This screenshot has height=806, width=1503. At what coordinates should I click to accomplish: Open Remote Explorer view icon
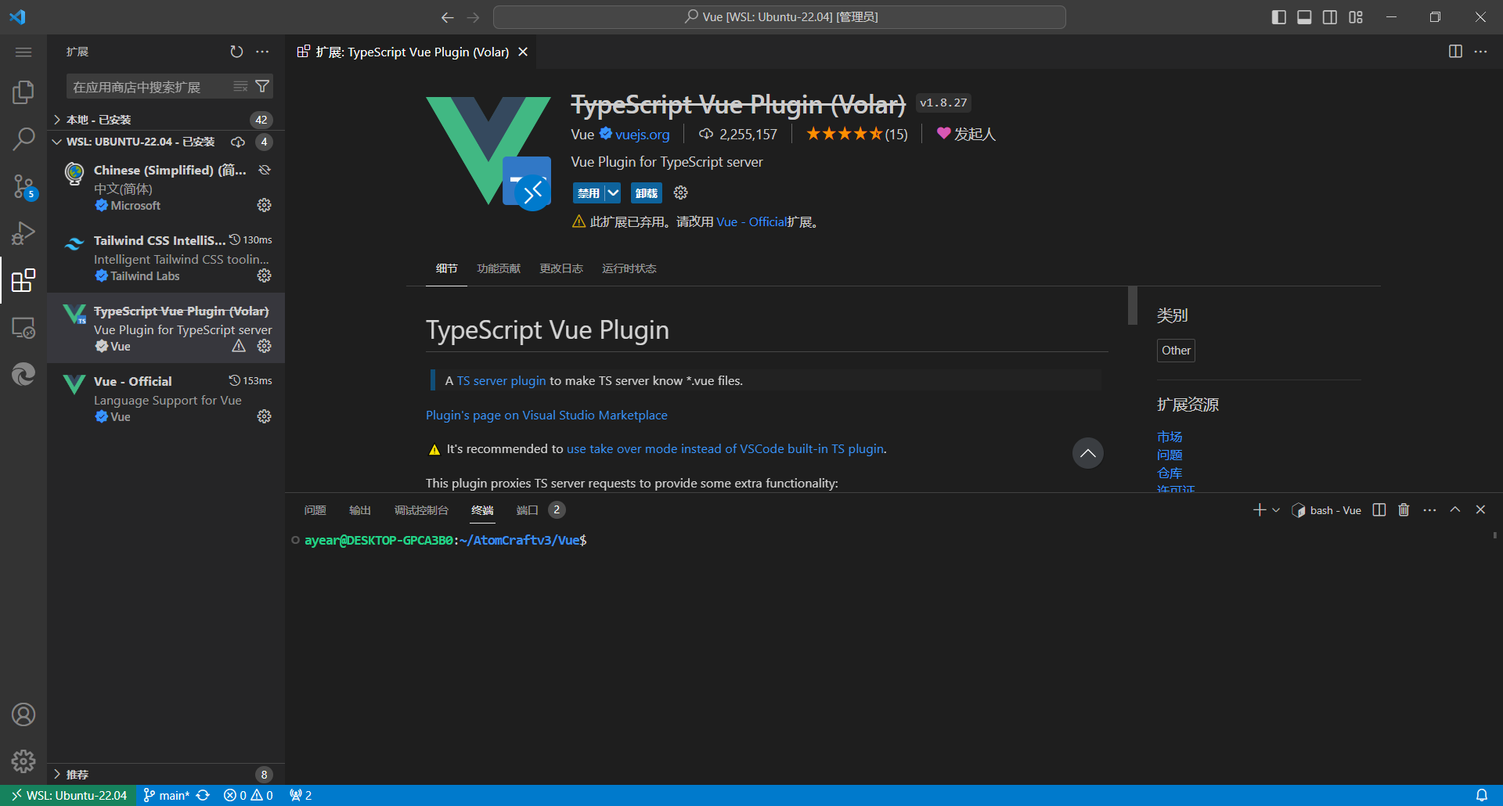23,327
